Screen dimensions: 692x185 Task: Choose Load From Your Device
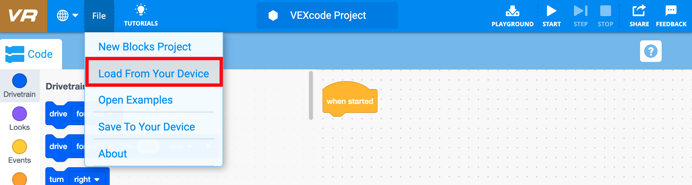click(153, 73)
